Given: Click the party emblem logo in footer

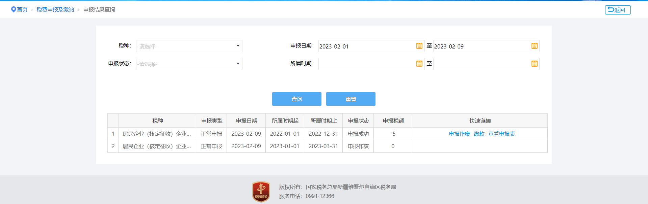Looking at the screenshot, I should pos(261,192).
